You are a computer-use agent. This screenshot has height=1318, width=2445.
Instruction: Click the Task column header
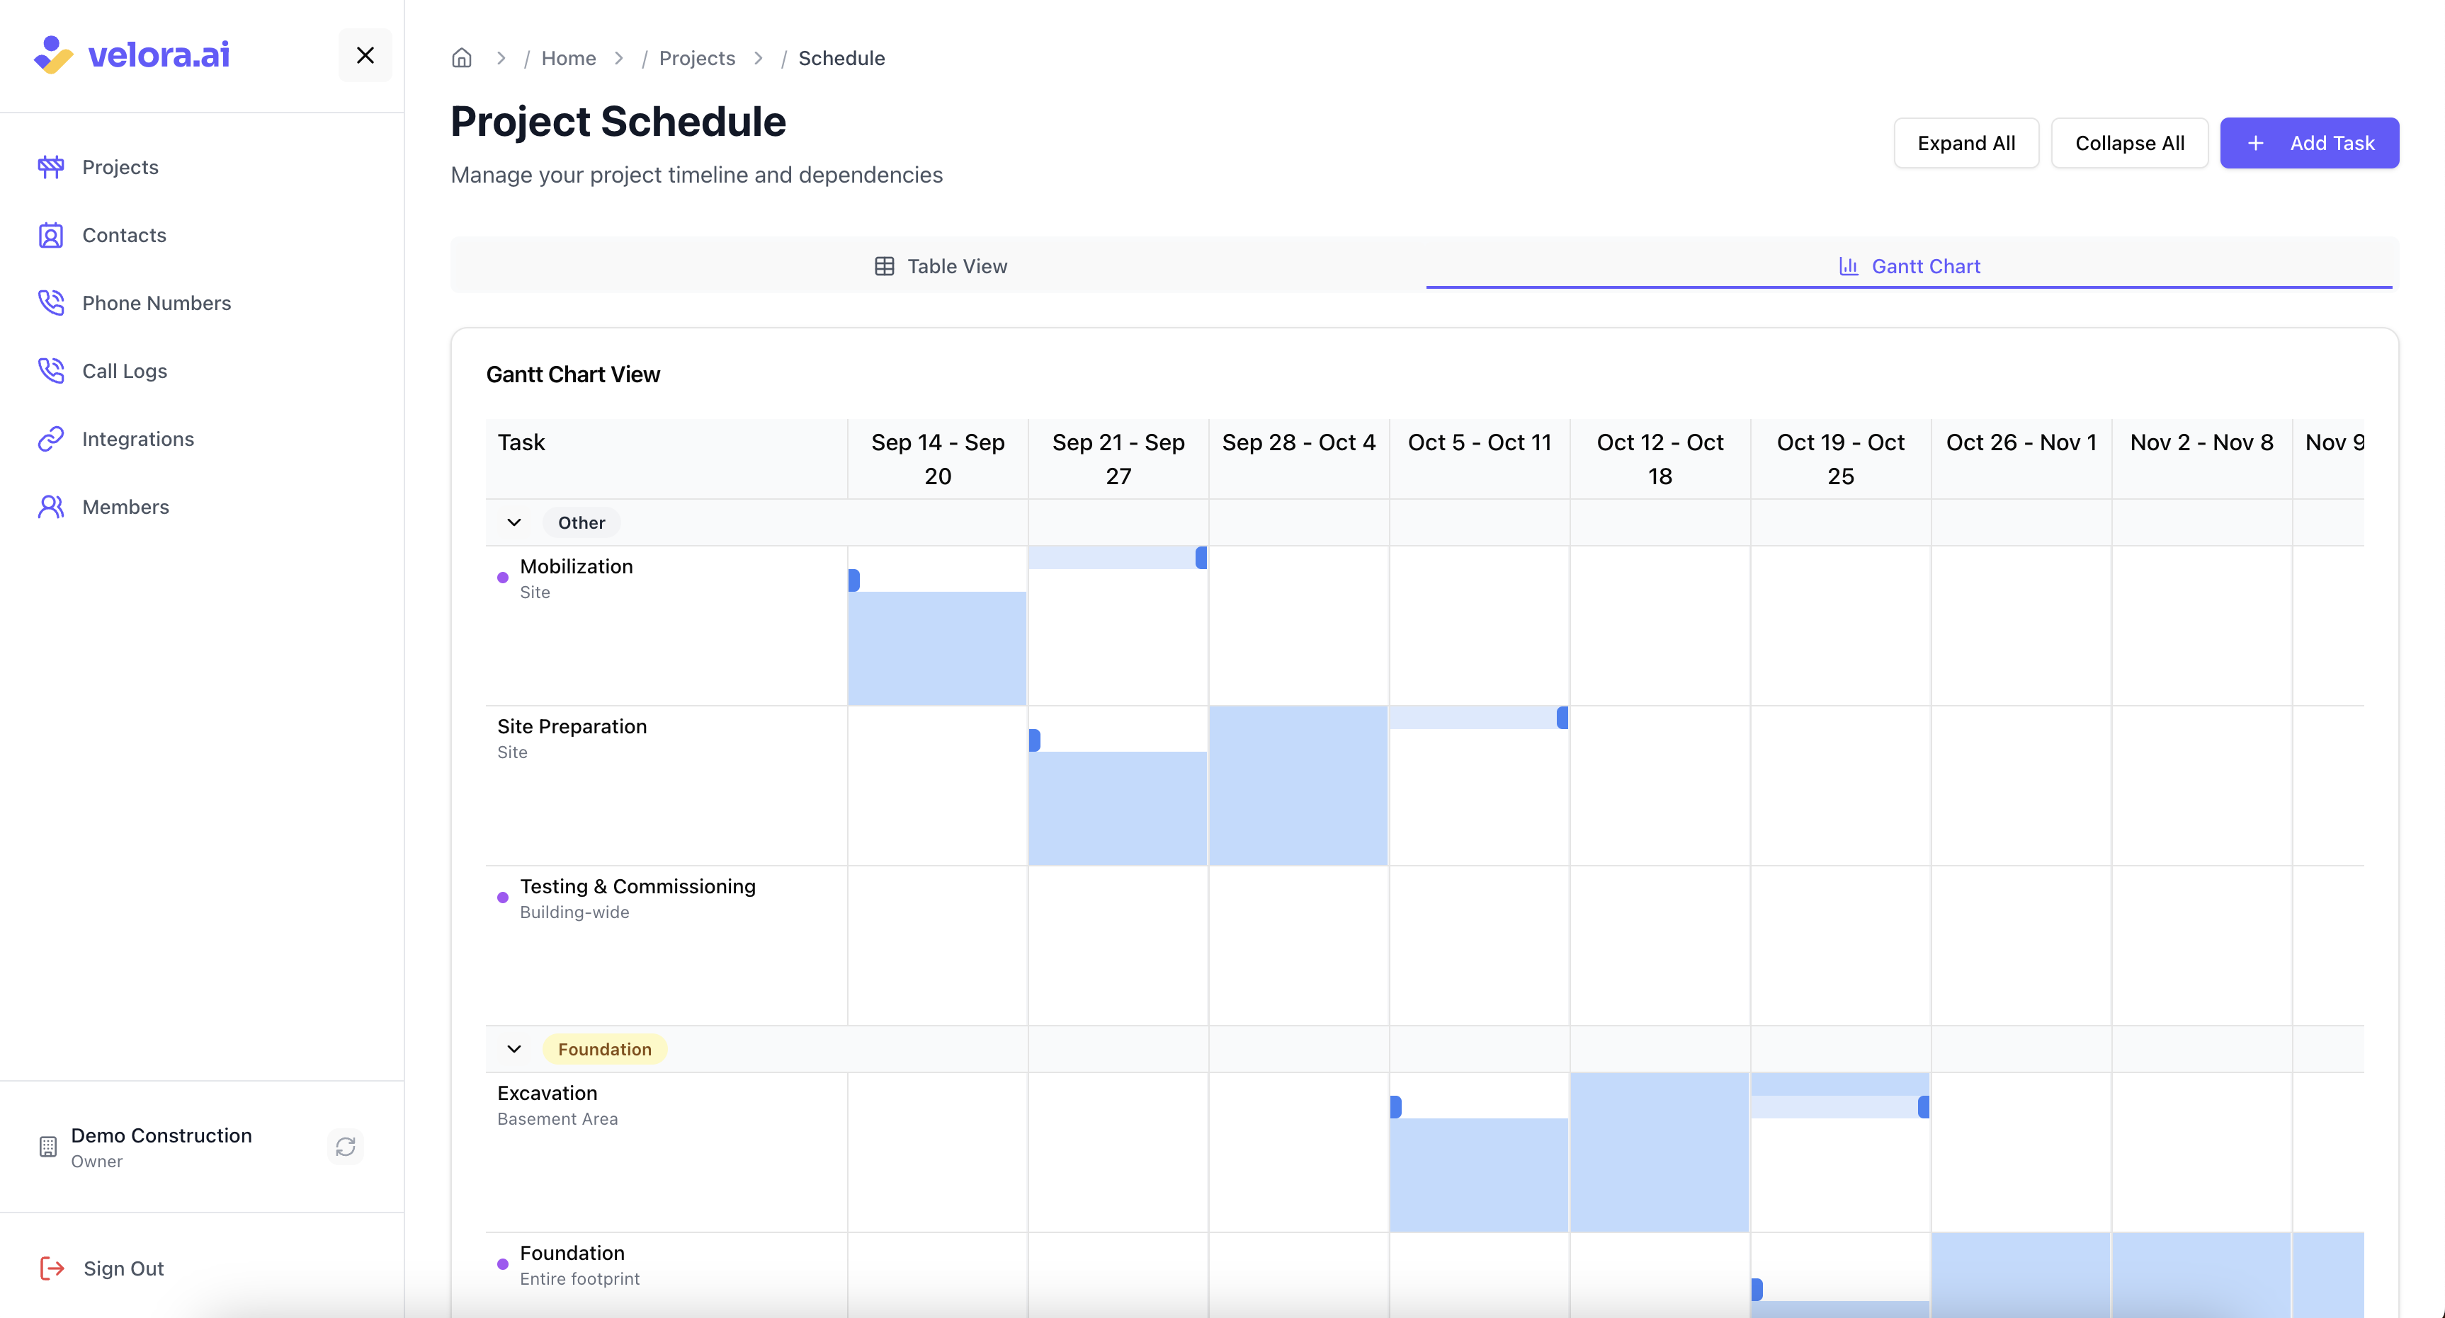[666, 459]
